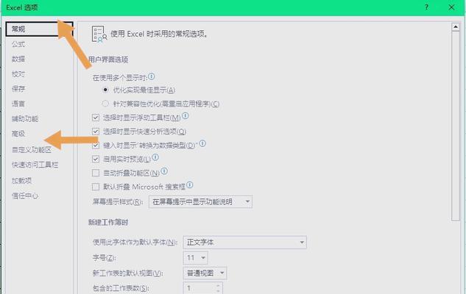Go to the 语言 category
The height and width of the screenshot is (294, 466).
tap(18, 104)
